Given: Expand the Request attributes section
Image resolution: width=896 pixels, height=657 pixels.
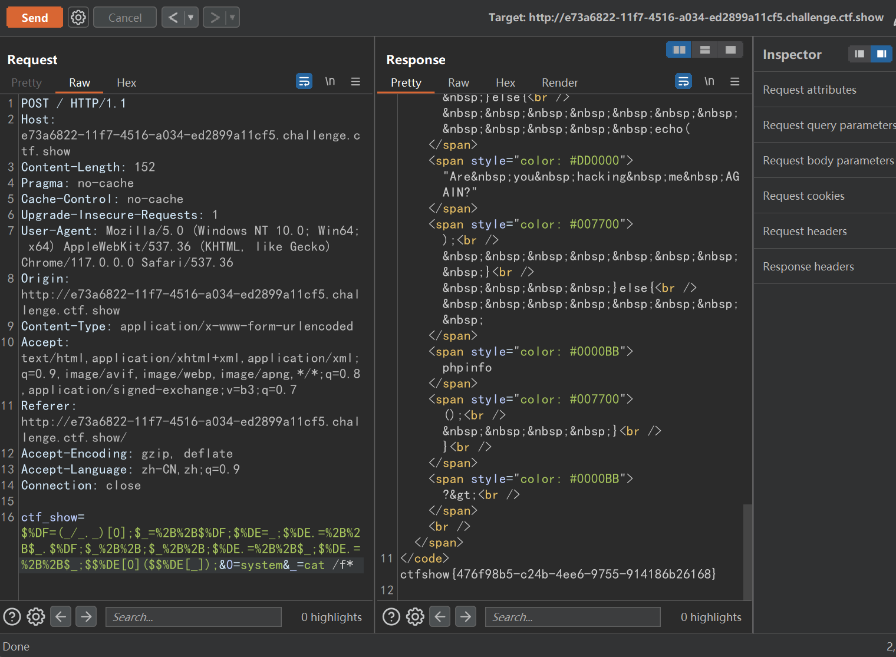Looking at the screenshot, I should (x=825, y=90).
